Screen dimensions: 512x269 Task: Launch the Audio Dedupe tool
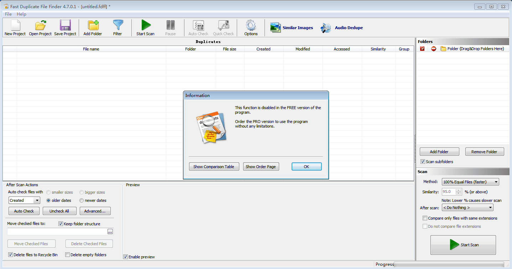coord(341,28)
